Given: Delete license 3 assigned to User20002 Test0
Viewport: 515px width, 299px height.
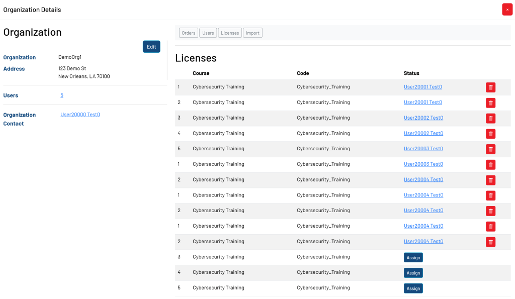Looking at the screenshot, I should [490, 119].
